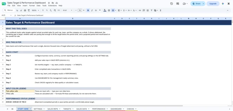Image resolution: width=233 pixels, height=111 pixels.
Task: Format cell as percent
Action: pyautogui.click(x=47, y=10)
